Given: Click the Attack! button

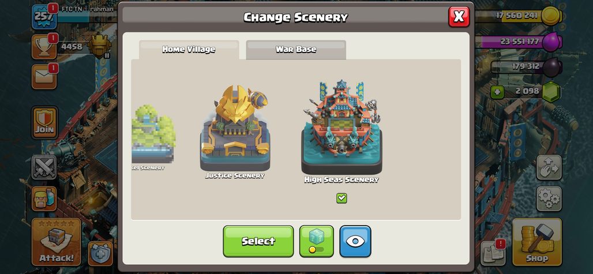Looking at the screenshot, I should pos(57,242).
